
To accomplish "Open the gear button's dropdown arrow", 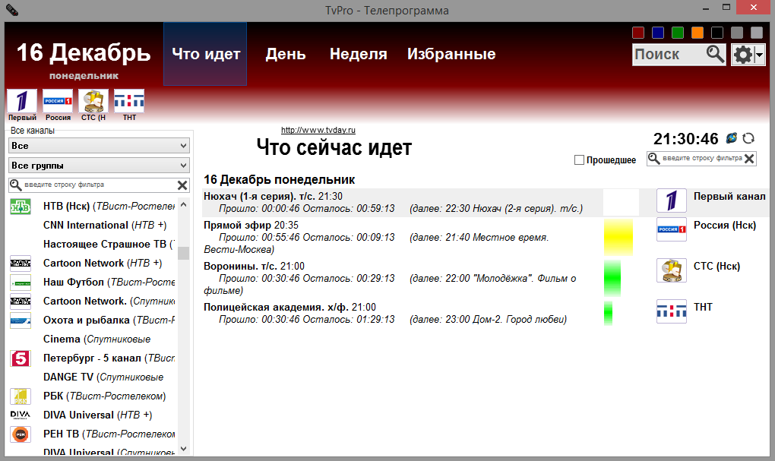I will click(x=758, y=54).
